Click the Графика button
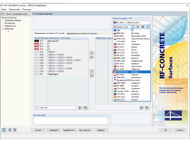This screenshot has width=190, height=142. pos(101,130)
